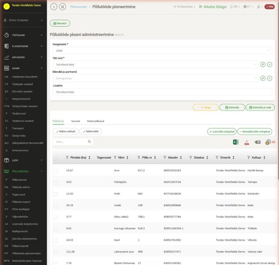Open the Saagiaasta 2026 dropdown
The width and height of the screenshot is (279, 265).
tap(162, 51)
